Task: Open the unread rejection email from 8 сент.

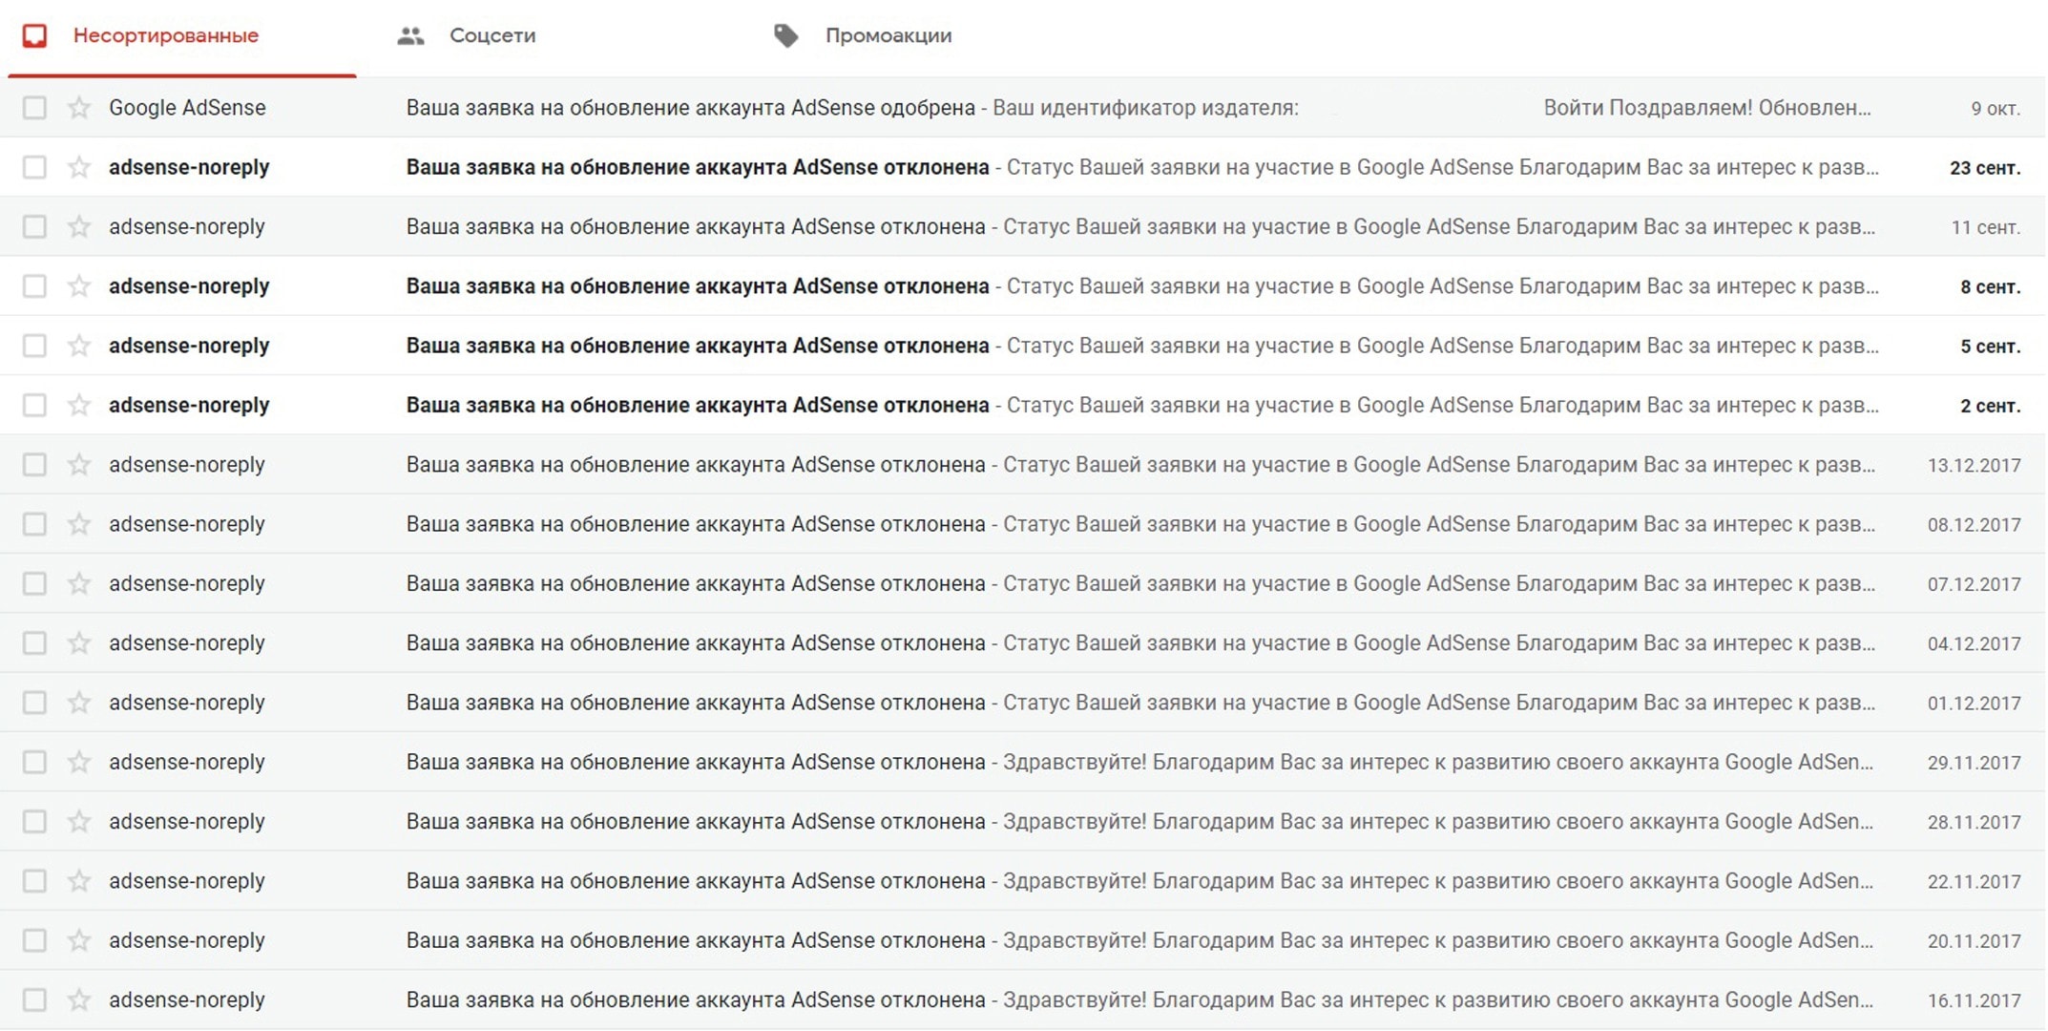Action: click(698, 286)
